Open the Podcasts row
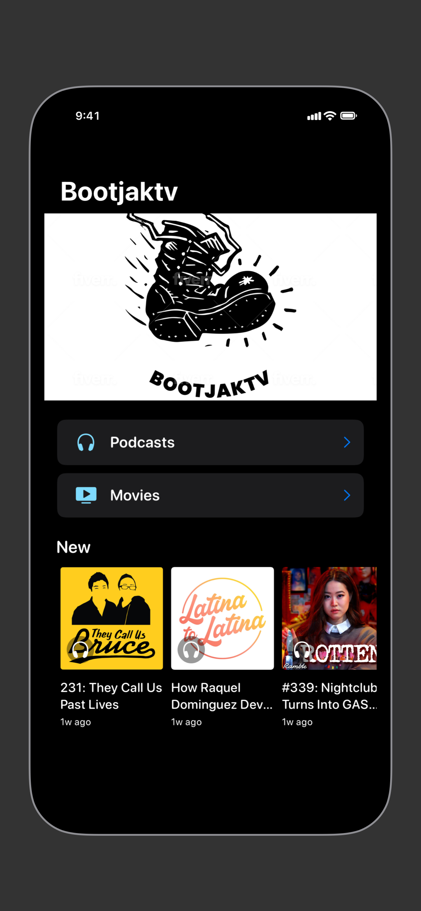 click(210, 442)
